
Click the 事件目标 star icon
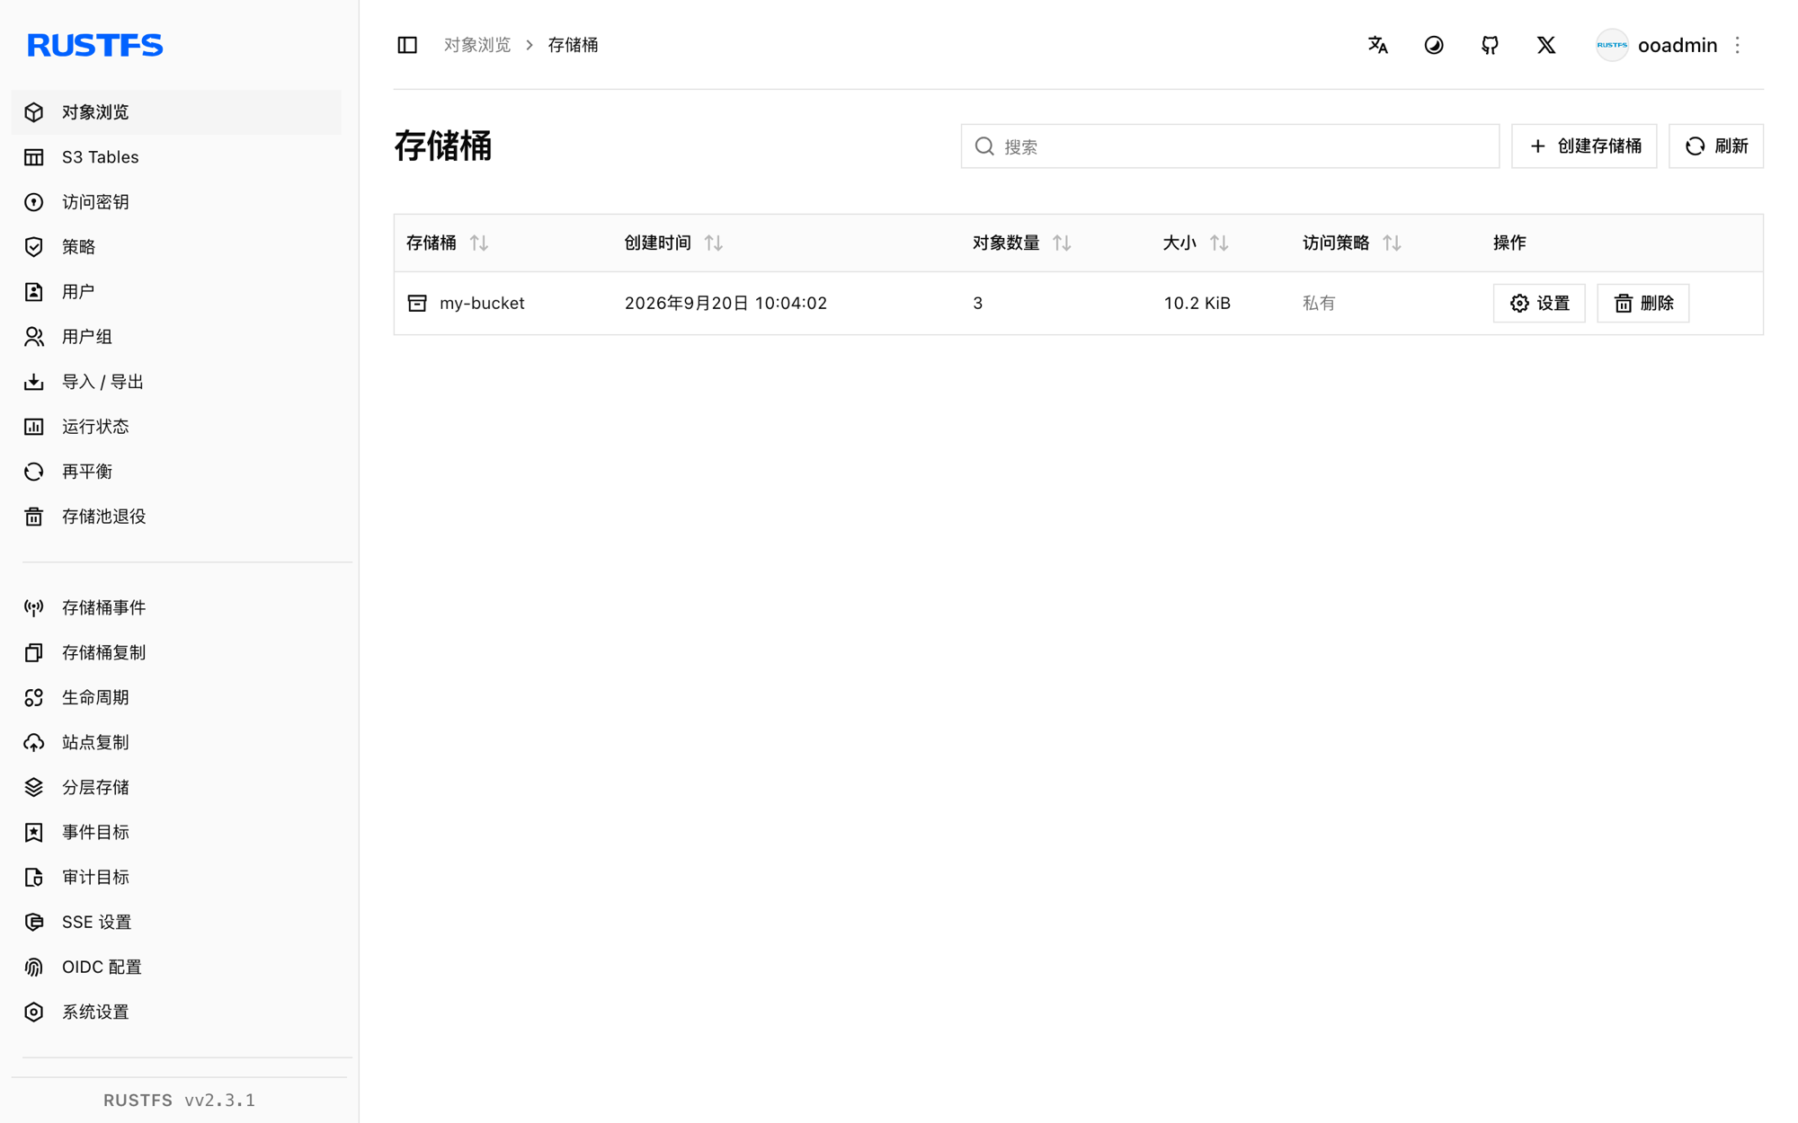[34, 833]
